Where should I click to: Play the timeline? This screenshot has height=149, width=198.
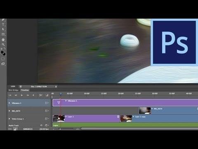point(22,95)
